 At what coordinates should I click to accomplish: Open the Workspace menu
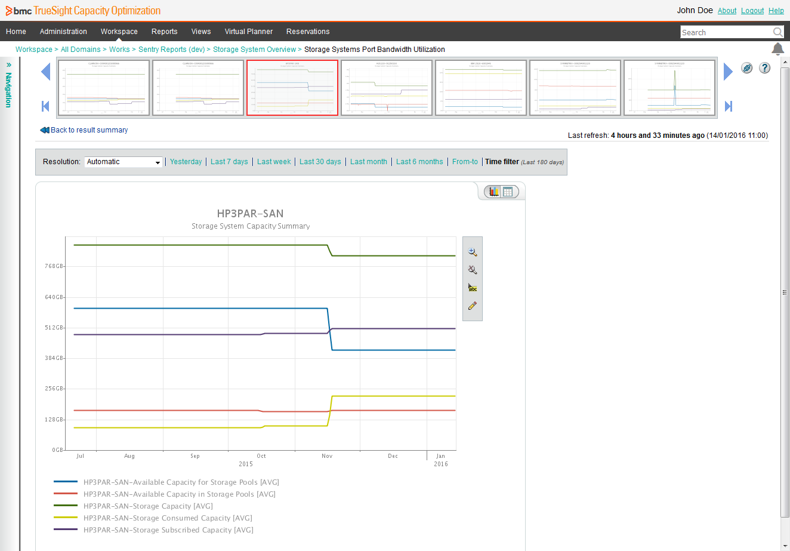(x=119, y=32)
